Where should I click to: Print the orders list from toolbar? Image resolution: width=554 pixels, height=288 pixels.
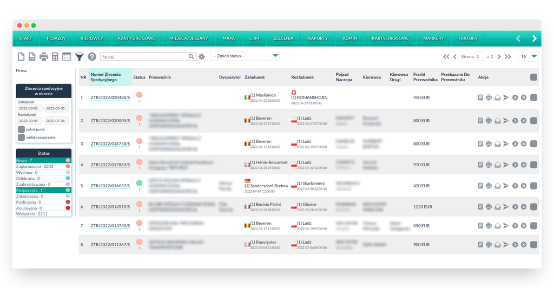tap(43, 56)
